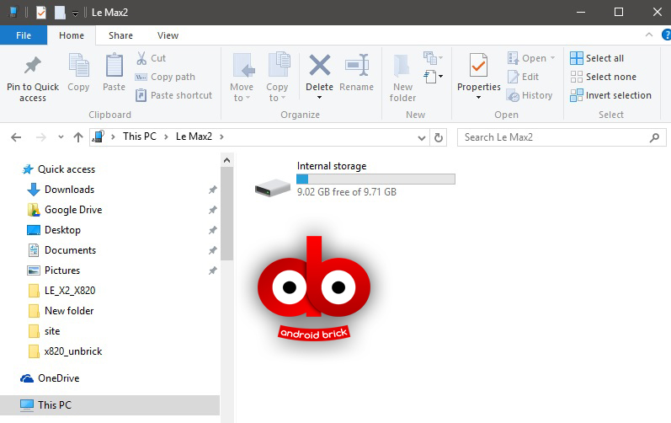Collapse the ribbon using the chevron
Image resolution: width=671 pixels, height=423 pixels.
click(x=648, y=35)
